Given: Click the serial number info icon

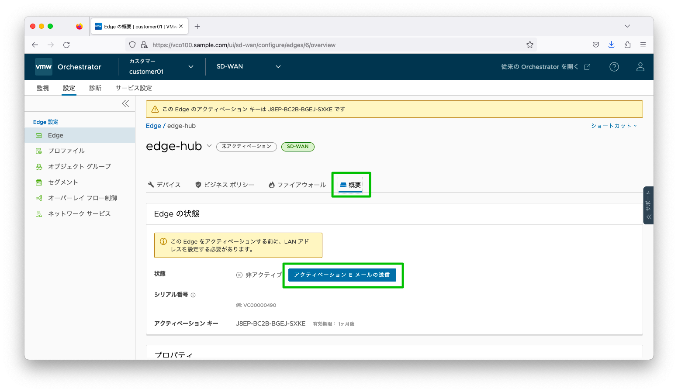Looking at the screenshot, I should point(193,295).
